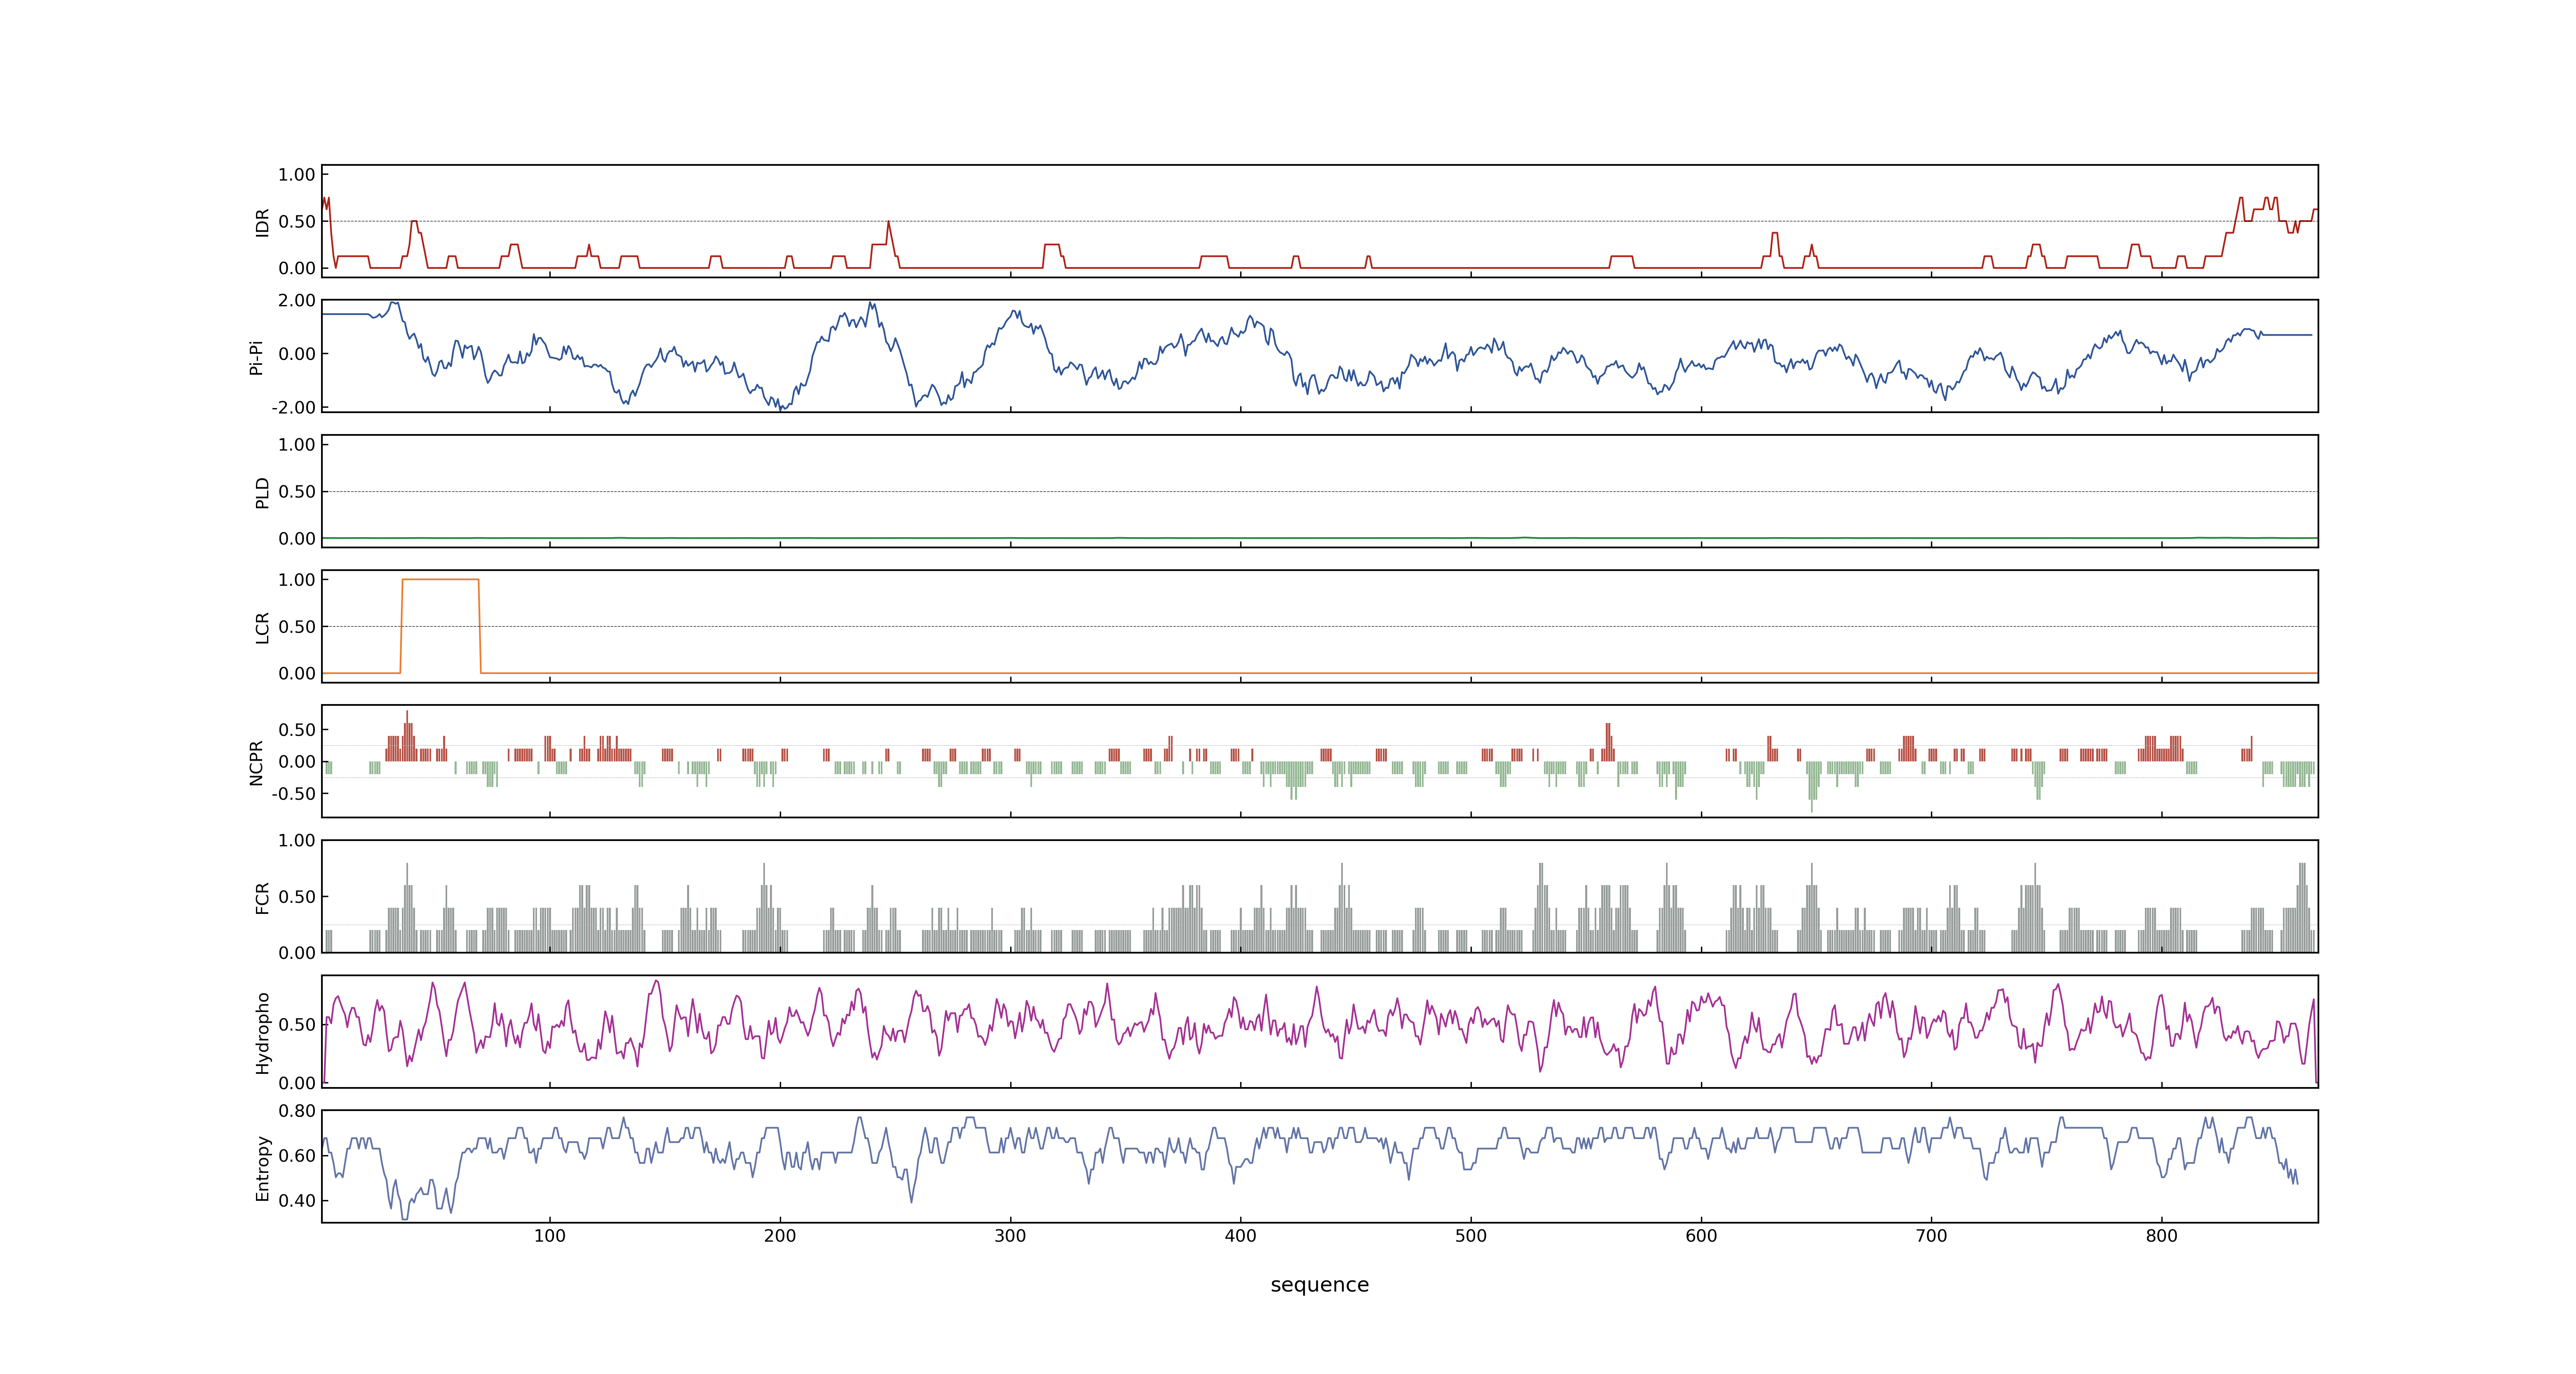This screenshot has width=2576, height=1374.
Task: Click the 0.00 tick of the LCR panel
Action: click(x=297, y=674)
